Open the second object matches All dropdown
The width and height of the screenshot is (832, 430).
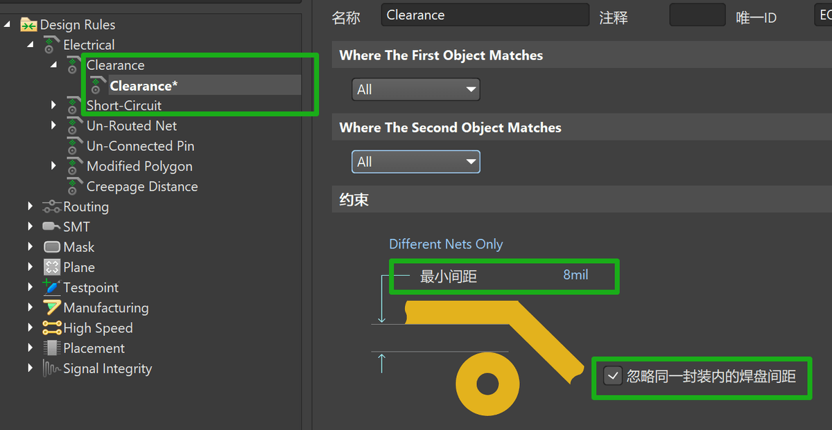click(415, 161)
